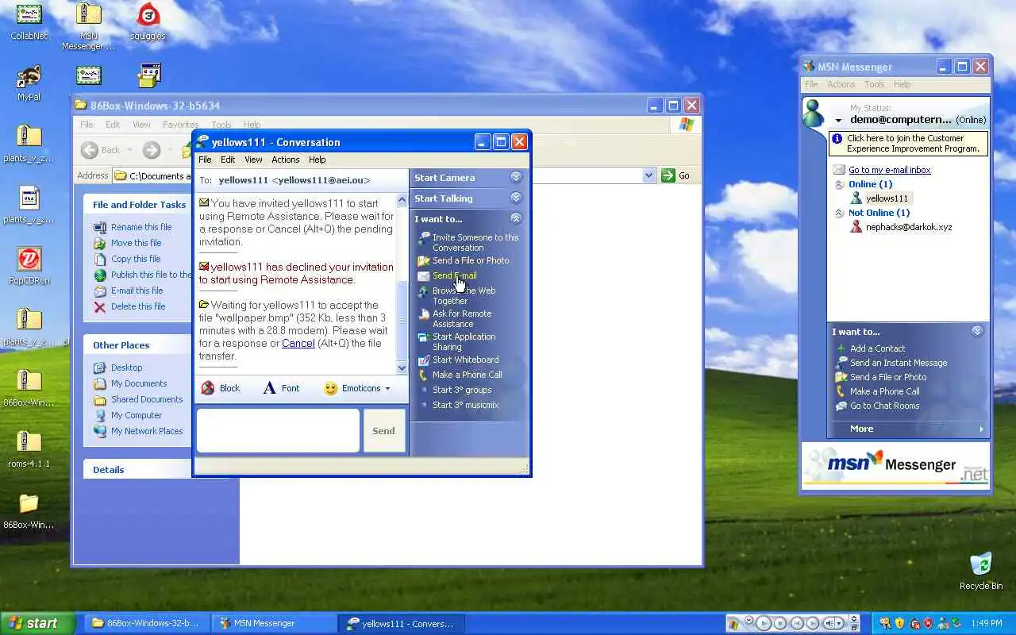Open the PopCDRun desktop icon

(x=29, y=266)
